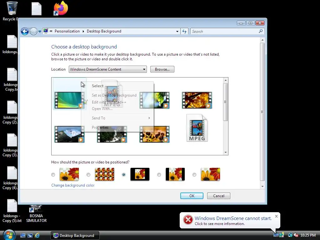Screen dimensions: 320x240
Task: Select the tiled position radio button
Action: [88, 175]
